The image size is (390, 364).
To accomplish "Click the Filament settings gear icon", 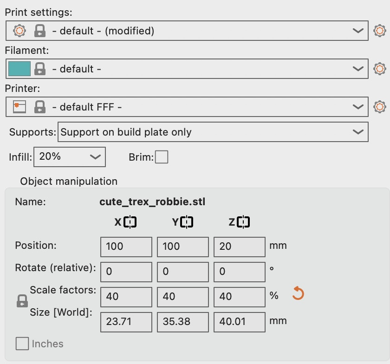I will tap(380, 69).
